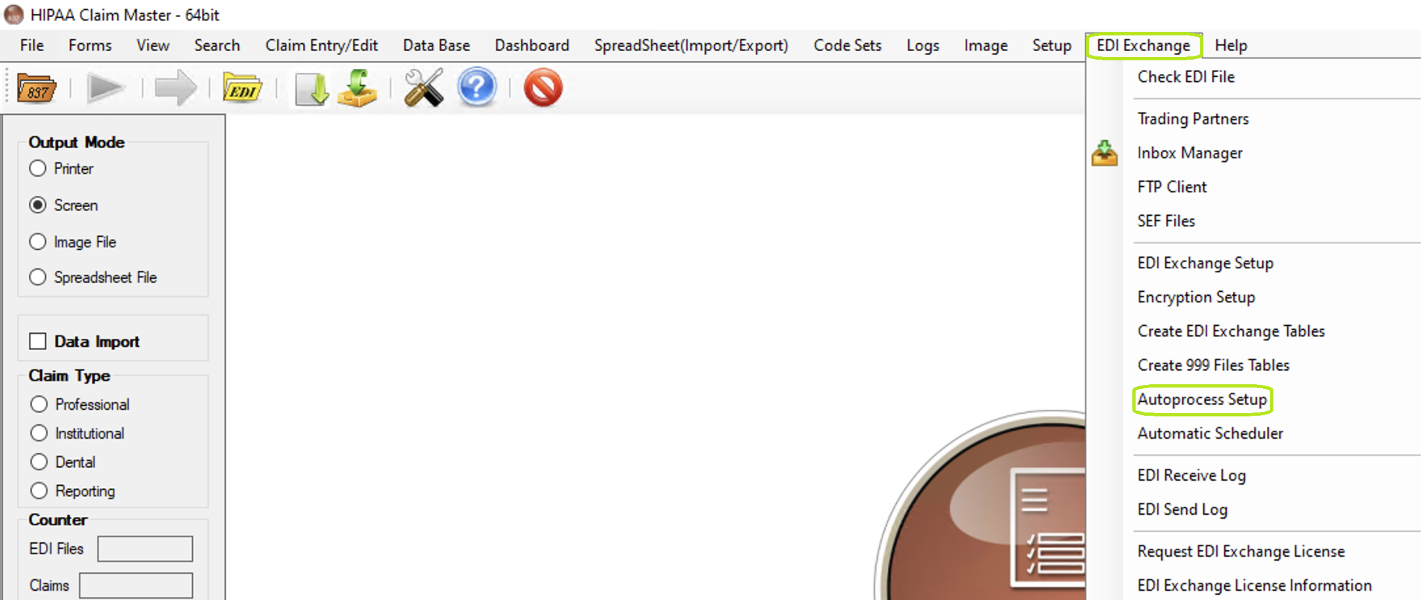Screen dimensions: 1421x600
Task: Open EDI Exchange License Information
Action: point(1254,586)
